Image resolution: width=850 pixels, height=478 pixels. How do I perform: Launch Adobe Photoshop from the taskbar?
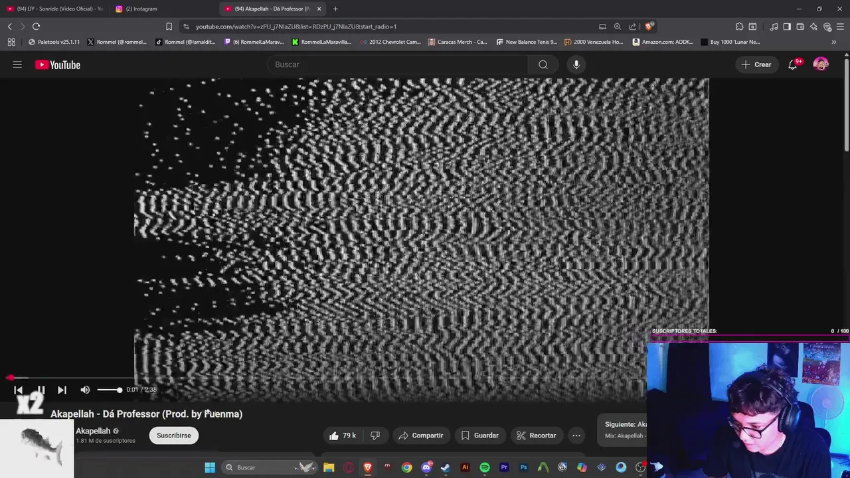pyautogui.click(x=524, y=467)
